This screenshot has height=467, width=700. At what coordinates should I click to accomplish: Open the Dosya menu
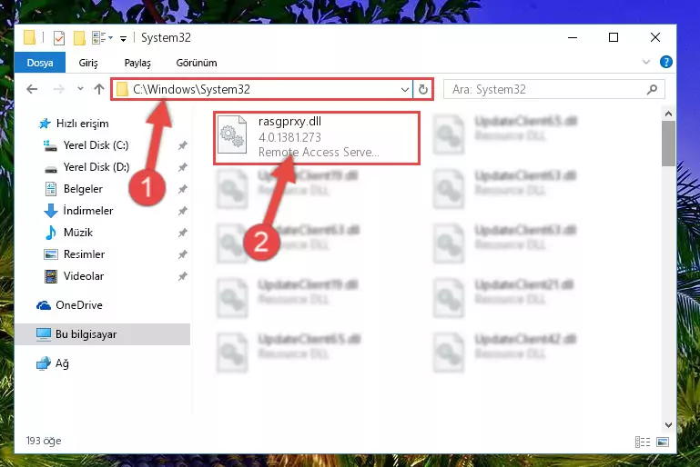[40, 63]
